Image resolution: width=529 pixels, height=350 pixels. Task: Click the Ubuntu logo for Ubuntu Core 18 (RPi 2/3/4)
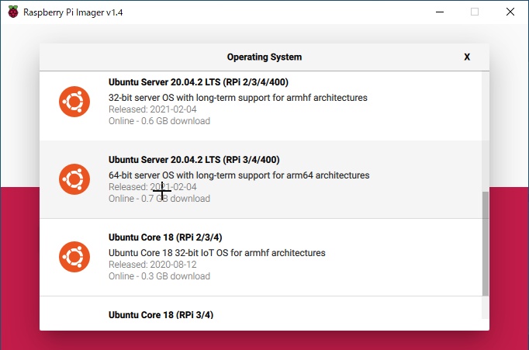coord(74,257)
